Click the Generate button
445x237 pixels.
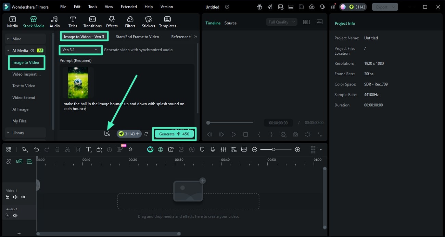click(174, 134)
